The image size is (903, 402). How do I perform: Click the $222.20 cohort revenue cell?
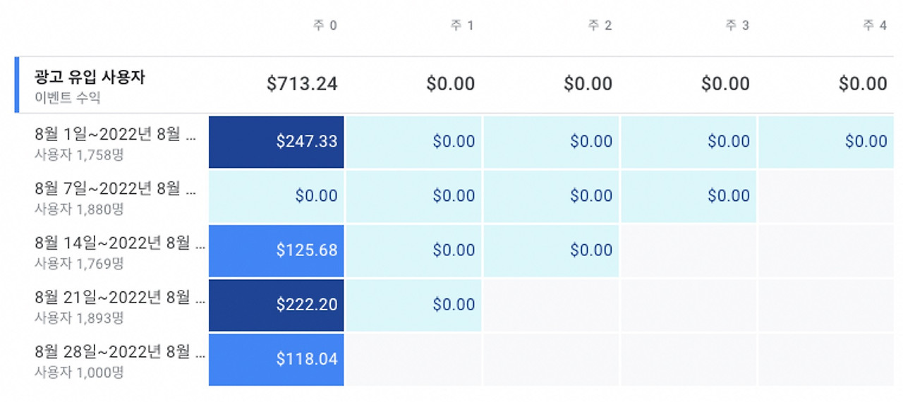tap(277, 305)
